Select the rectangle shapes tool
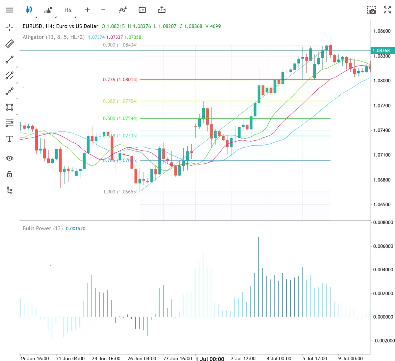This screenshot has height=361, width=395. [10, 107]
